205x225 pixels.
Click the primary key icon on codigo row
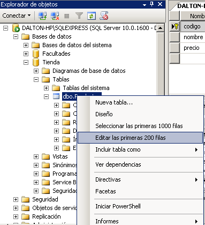click(176, 27)
